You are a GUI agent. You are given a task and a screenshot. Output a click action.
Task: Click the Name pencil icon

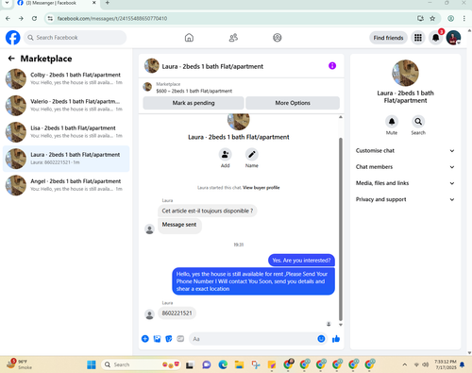pyautogui.click(x=252, y=155)
